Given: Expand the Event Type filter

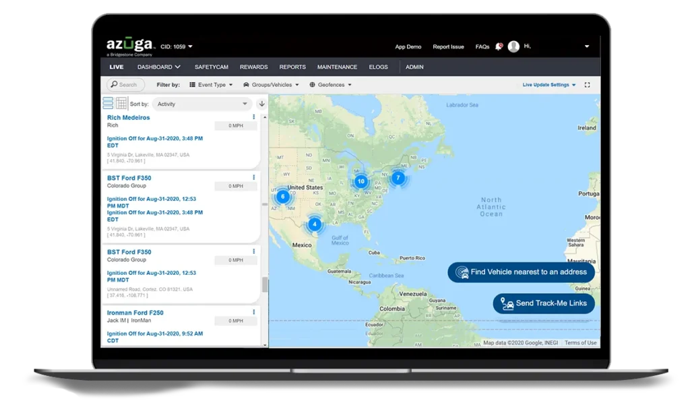Looking at the screenshot, I should [210, 85].
